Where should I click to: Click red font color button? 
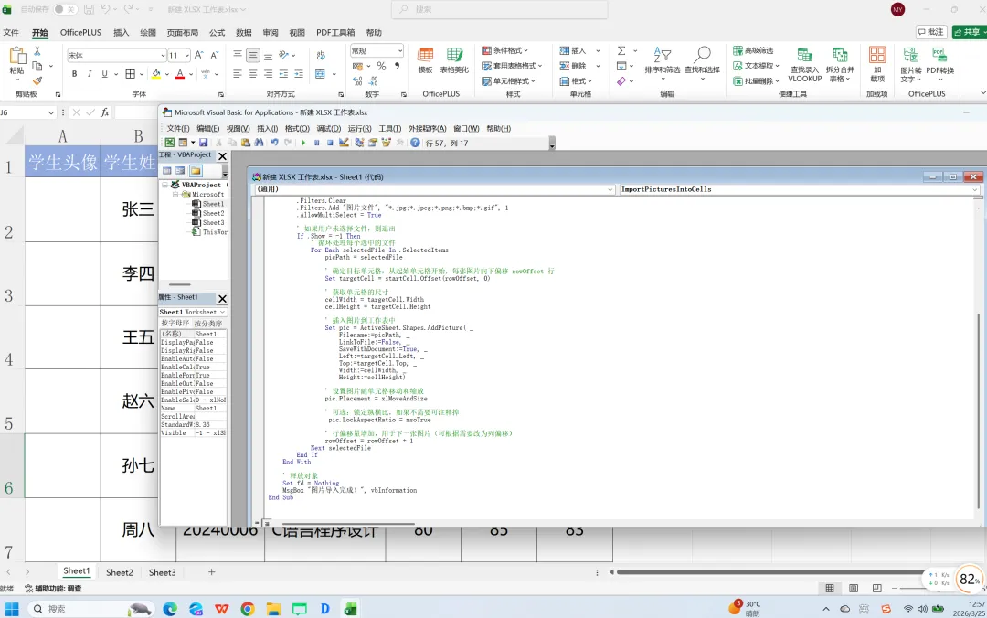[180, 74]
